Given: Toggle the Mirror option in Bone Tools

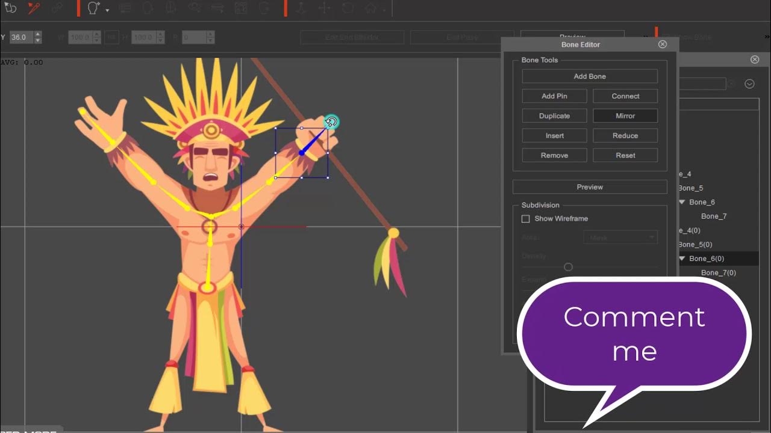Looking at the screenshot, I should point(625,115).
